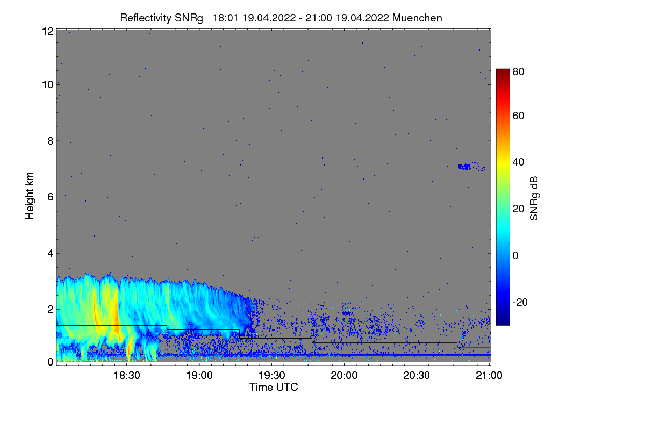This screenshot has height=430, width=645.
Task: Click 'Muenchen' in the plot title
Action: tap(418, 18)
